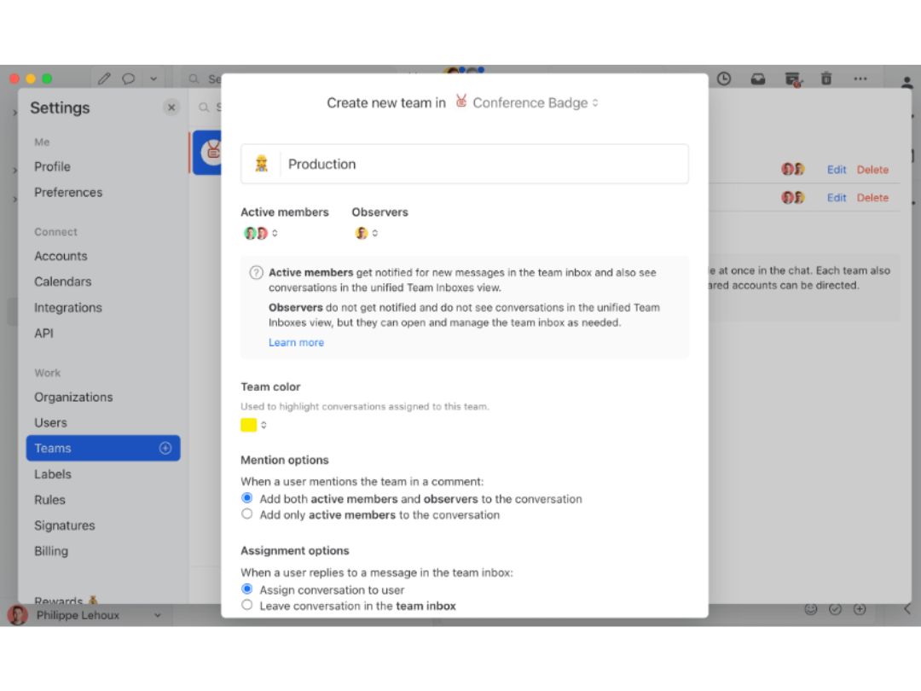Open Calendars settings
The image size is (921, 691).
click(x=63, y=282)
